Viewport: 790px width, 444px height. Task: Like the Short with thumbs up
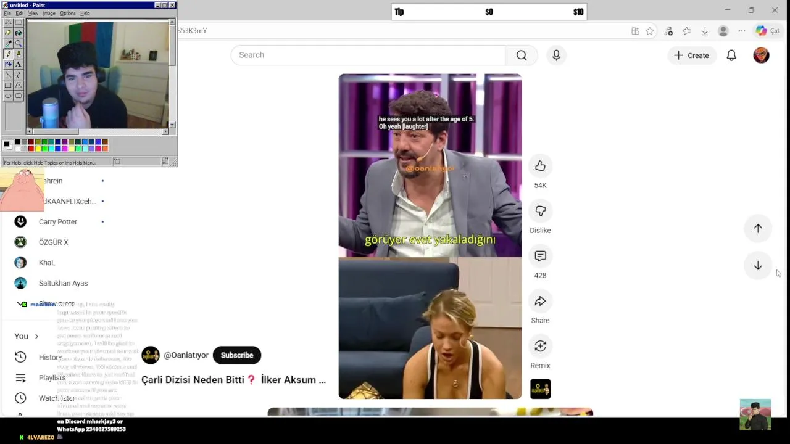(540, 166)
